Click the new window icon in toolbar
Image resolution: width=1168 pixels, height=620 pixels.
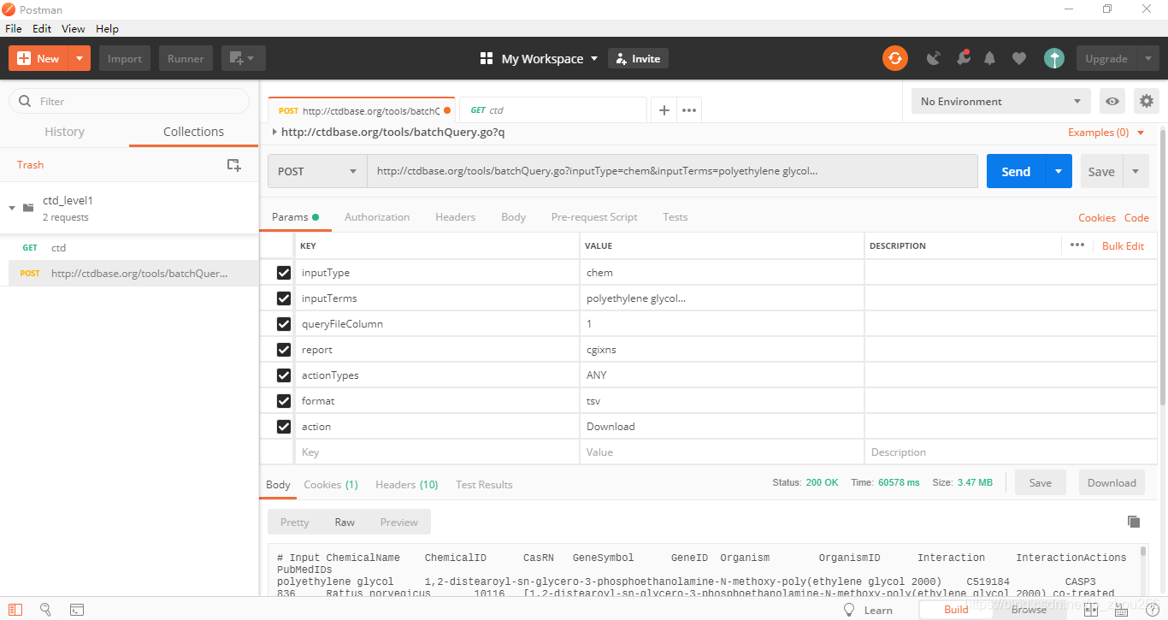[x=244, y=58]
